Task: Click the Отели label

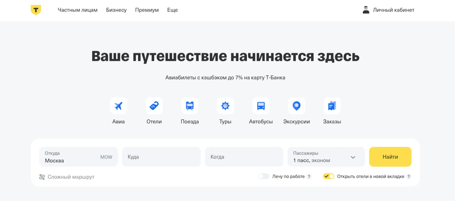Action: pyautogui.click(x=154, y=121)
